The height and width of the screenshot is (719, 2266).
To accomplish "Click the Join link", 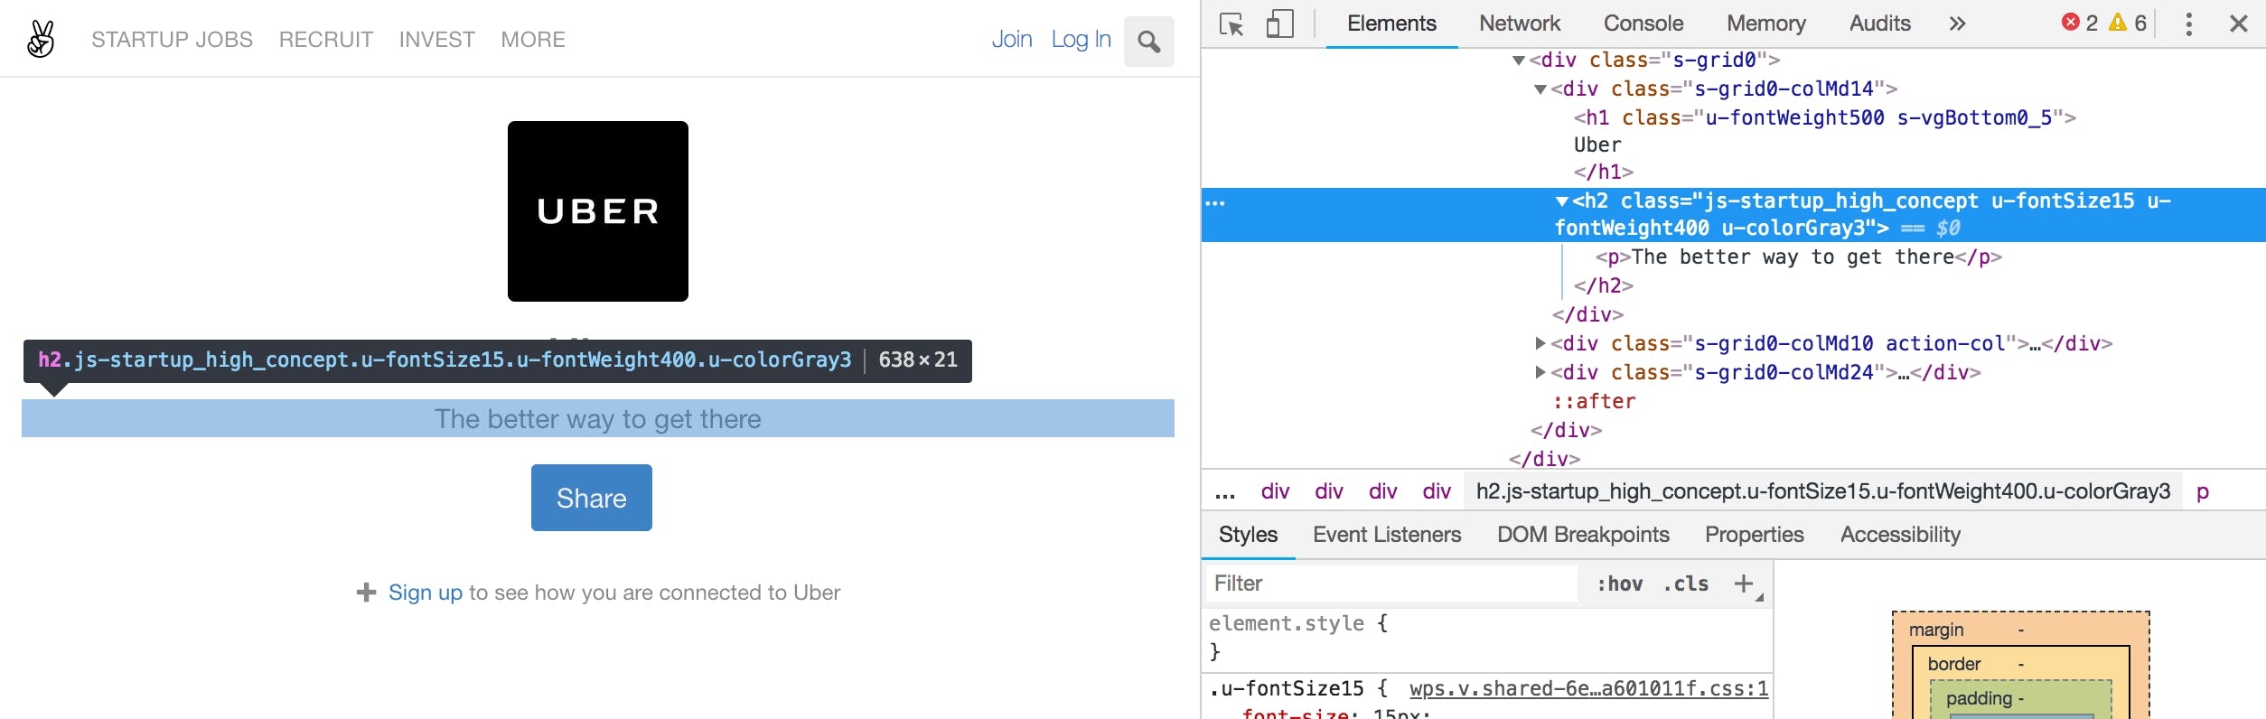I will (1012, 39).
